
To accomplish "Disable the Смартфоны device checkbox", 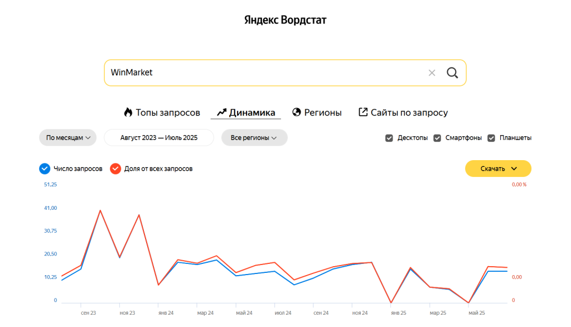I will click(x=437, y=138).
